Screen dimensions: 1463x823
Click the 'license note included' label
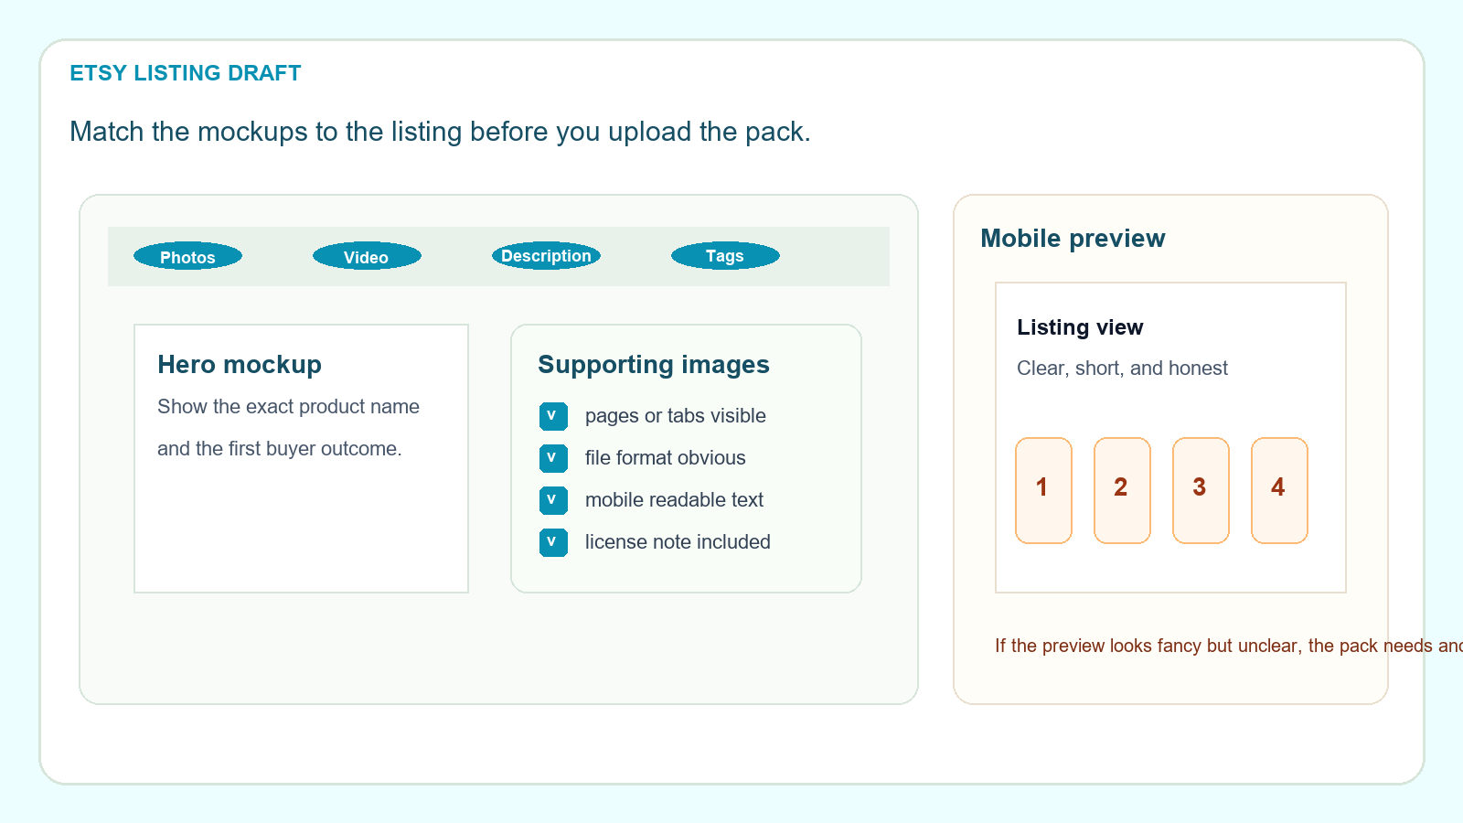tap(678, 542)
